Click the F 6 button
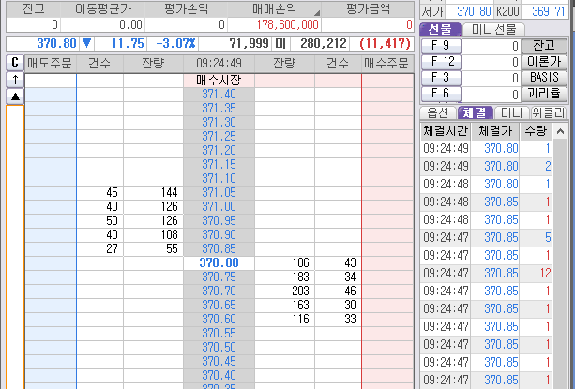 coord(441,94)
